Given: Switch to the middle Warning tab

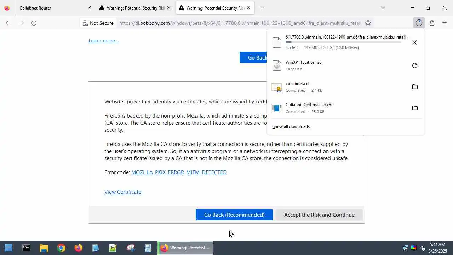Looking at the screenshot, I should click(x=135, y=8).
